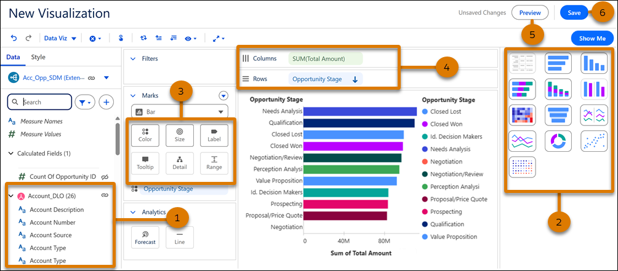Select the stacked vertical bar chart type
The height and width of the screenshot is (271, 618).
[x=558, y=89]
